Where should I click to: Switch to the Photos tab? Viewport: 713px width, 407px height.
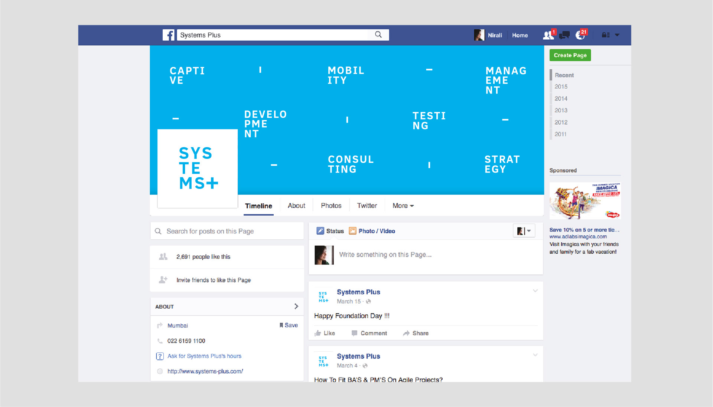coord(331,206)
